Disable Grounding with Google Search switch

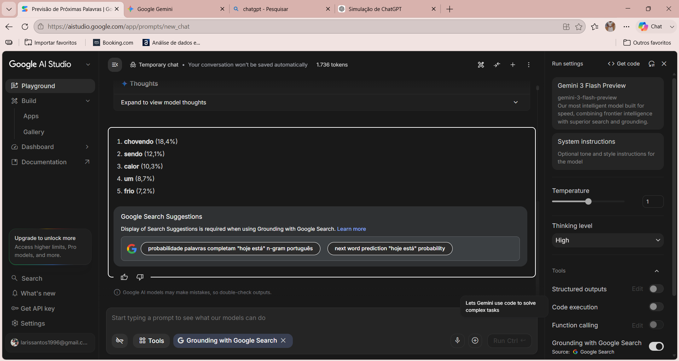point(656,346)
